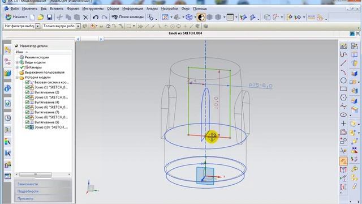This screenshot has width=362, height=204.
Task: Click the Fit view icon
Action: (165, 17)
